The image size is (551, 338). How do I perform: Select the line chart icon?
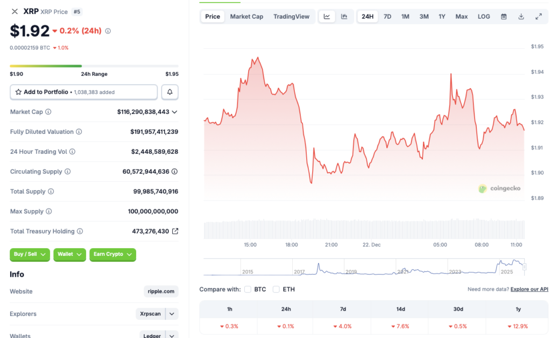pos(327,16)
